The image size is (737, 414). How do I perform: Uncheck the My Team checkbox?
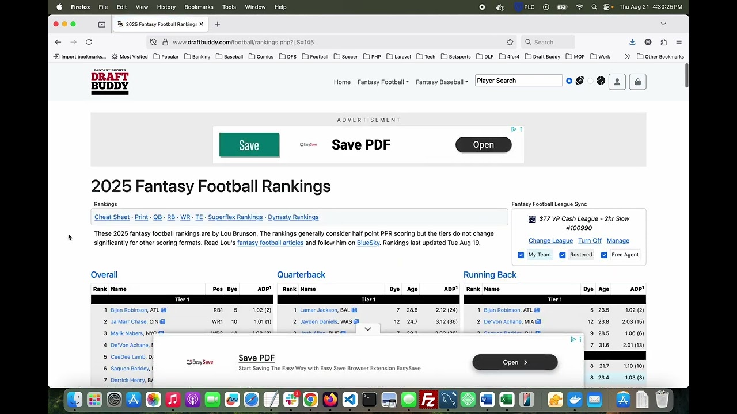(521, 255)
